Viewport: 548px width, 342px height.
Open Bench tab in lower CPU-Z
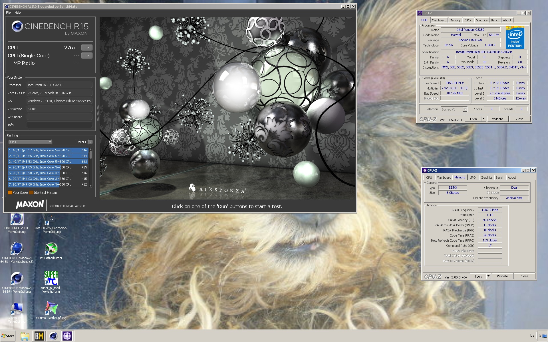coord(500,178)
